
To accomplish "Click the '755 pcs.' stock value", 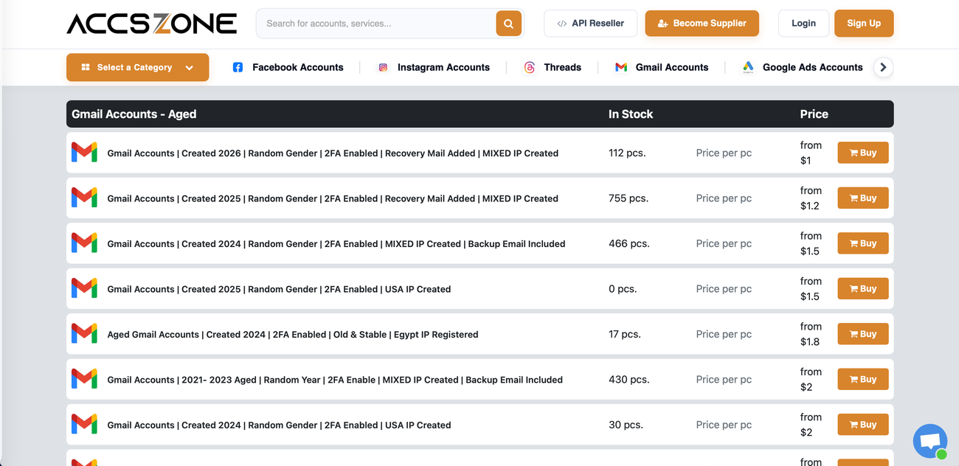I will tap(629, 198).
